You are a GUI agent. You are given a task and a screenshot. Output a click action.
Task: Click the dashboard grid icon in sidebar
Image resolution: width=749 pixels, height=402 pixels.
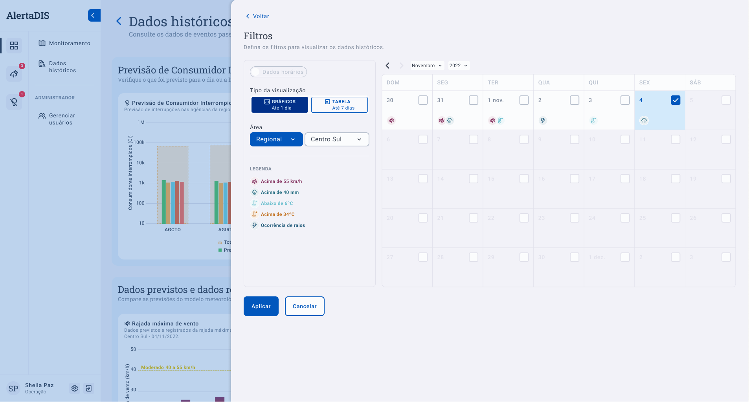[14, 46]
